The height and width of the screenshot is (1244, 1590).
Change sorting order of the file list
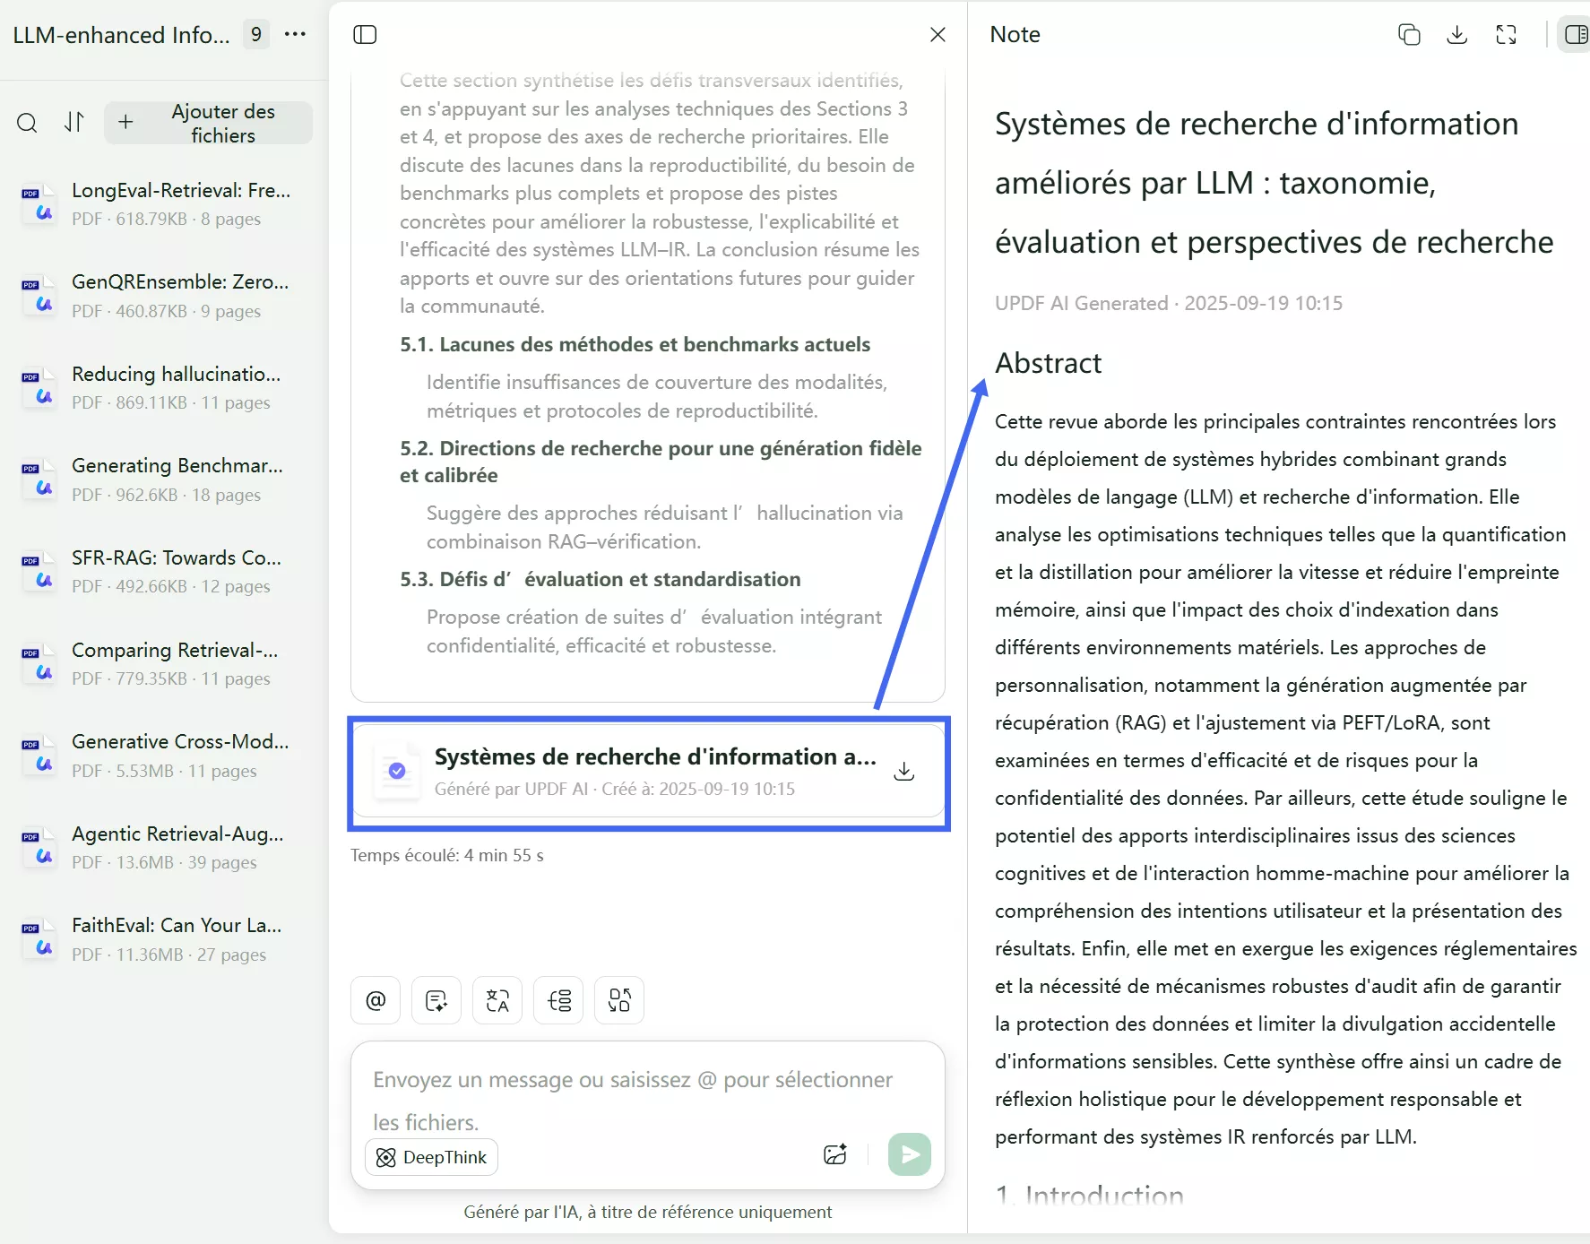(74, 123)
